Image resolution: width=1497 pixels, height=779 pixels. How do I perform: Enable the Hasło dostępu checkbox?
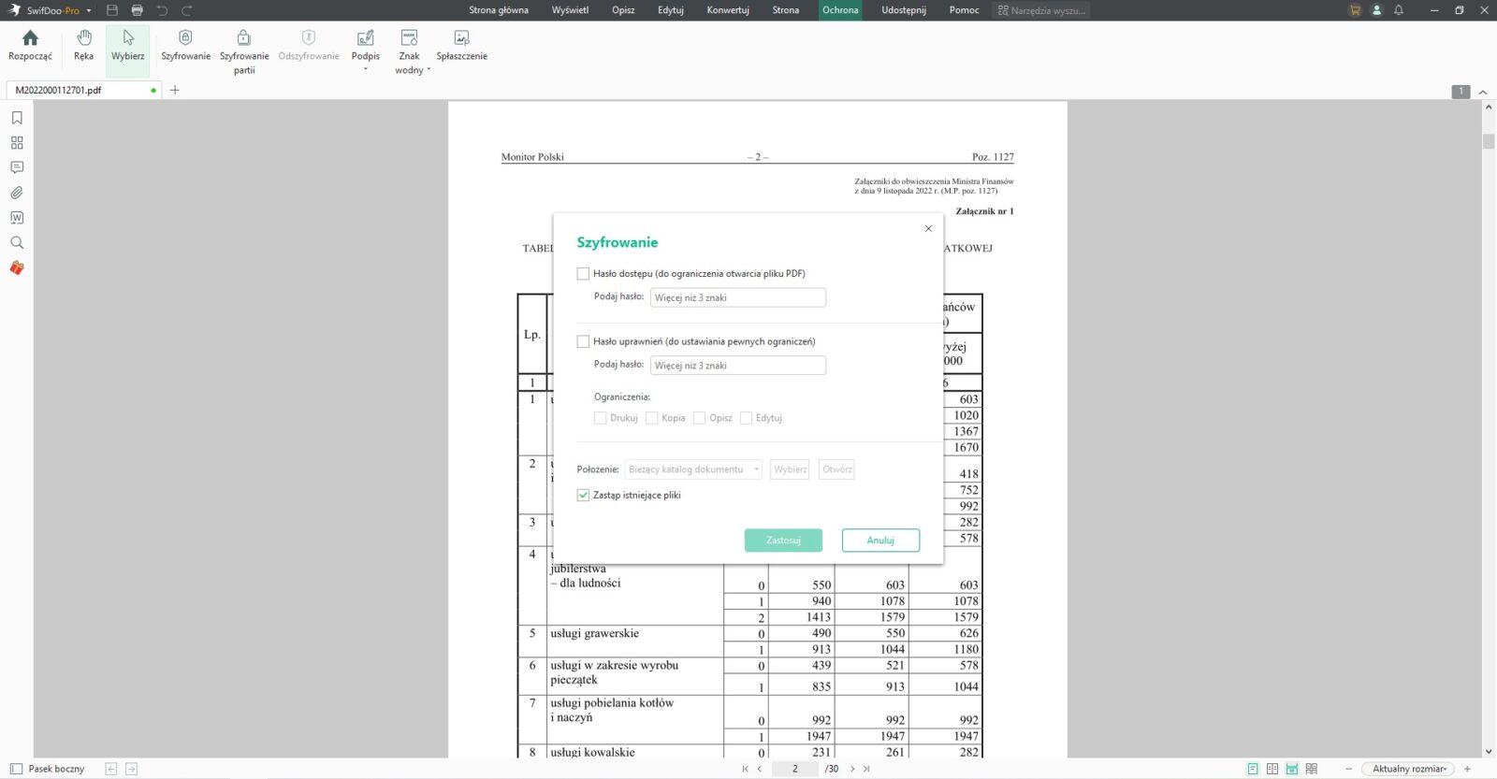[x=583, y=274]
